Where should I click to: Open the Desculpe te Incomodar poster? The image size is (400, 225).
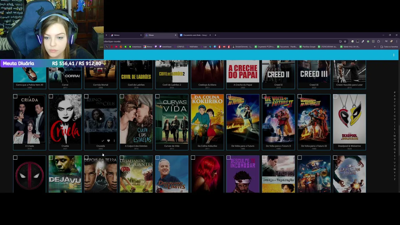243,174
